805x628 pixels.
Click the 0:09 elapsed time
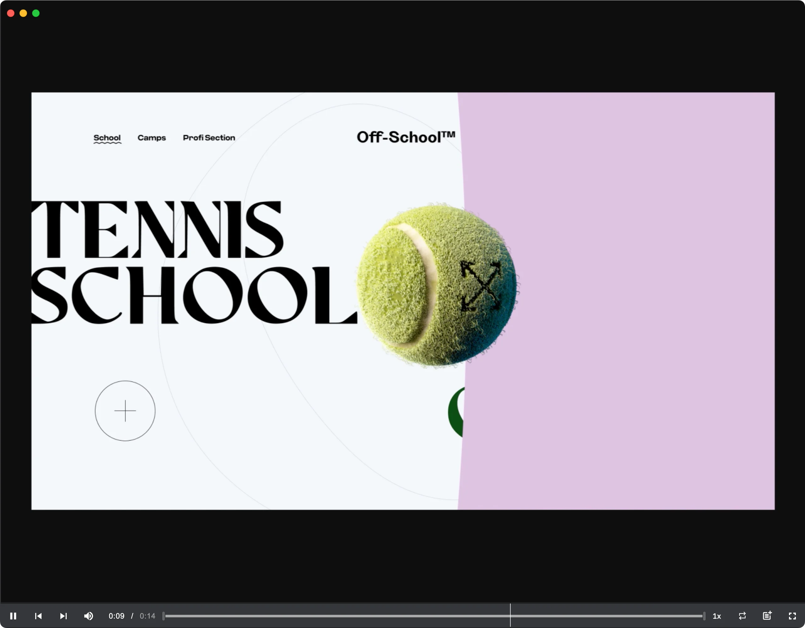click(x=116, y=616)
